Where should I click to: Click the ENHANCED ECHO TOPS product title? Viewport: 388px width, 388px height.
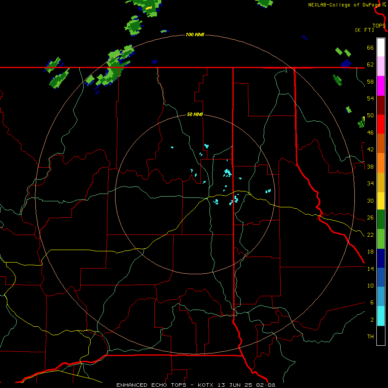(151, 385)
